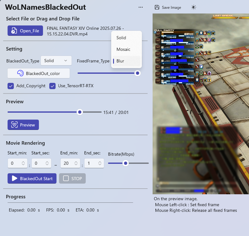Click the Preview camera button
249x236 pixels.
click(23, 125)
